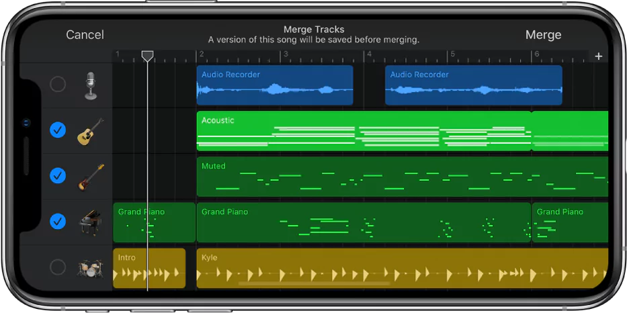Click bar 2 on the timeline ruler

click(202, 54)
